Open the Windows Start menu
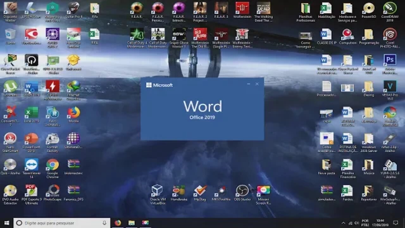This screenshot has height=228, width=405. 7,223
